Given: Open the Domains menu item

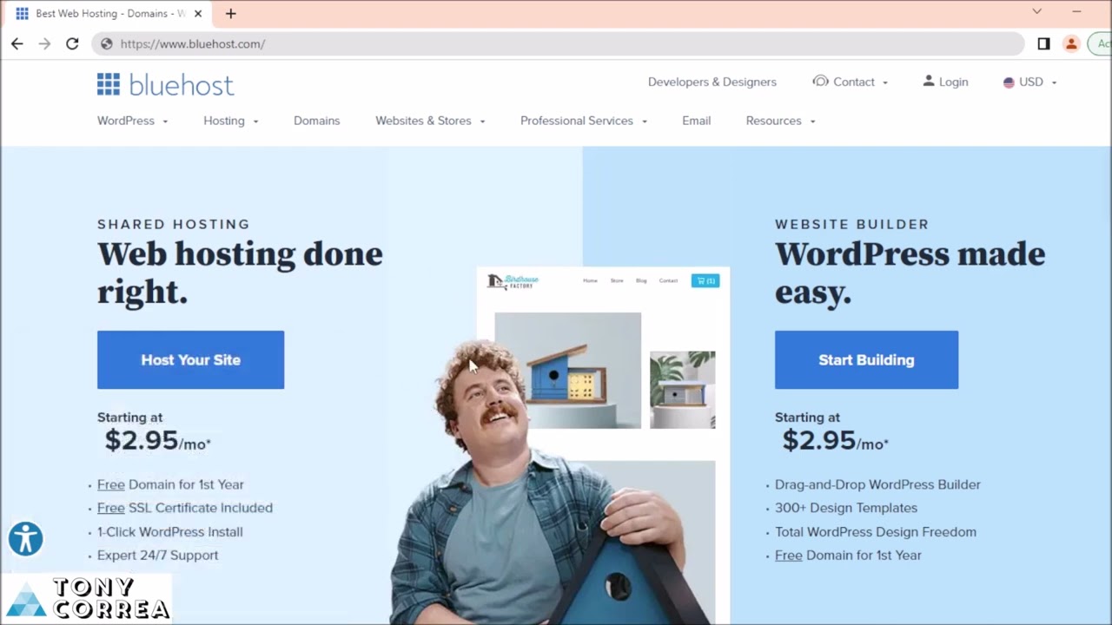Looking at the screenshot, I should (x=316, y=121).
